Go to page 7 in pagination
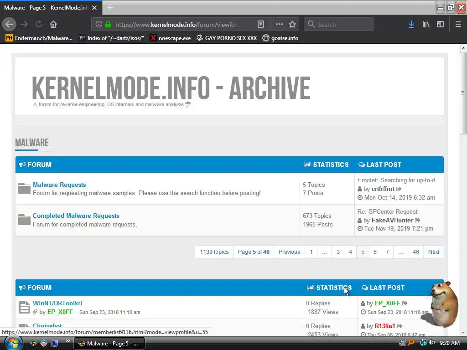 387,252
